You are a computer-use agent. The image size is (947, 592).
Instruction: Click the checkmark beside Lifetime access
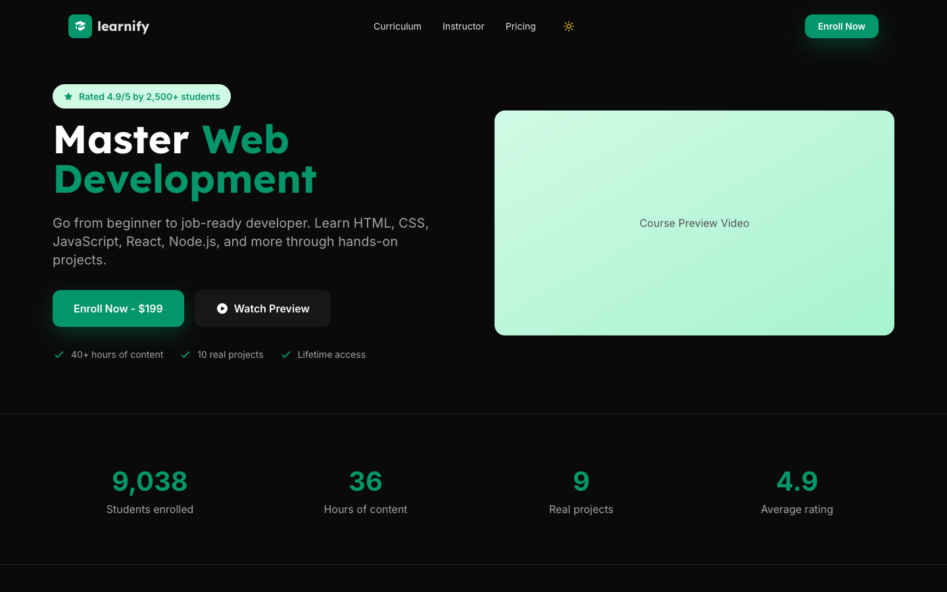click(x=286, y=355)
